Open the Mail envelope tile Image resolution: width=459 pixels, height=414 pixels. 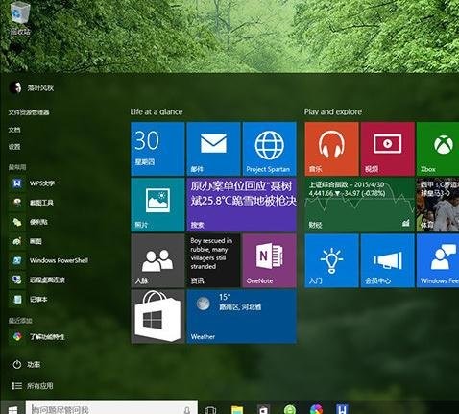click(x=213, y=149)
